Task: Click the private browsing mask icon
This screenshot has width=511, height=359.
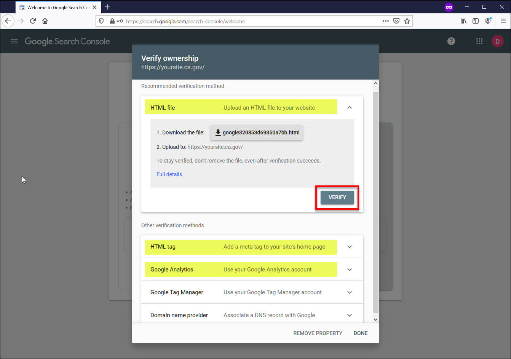Action: tap(449, 7)
